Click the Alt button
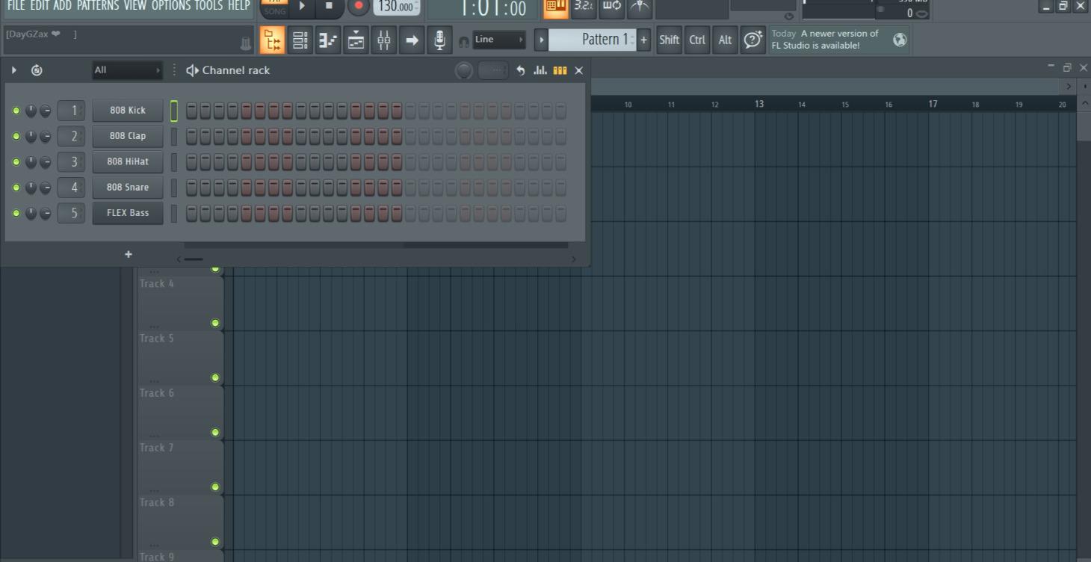Viewport: 1091px width, 562px height. coord(725,40)
